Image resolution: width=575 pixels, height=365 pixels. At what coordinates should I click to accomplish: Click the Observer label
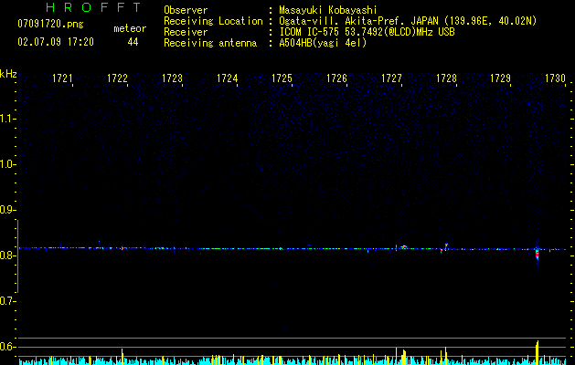point(186,10)
